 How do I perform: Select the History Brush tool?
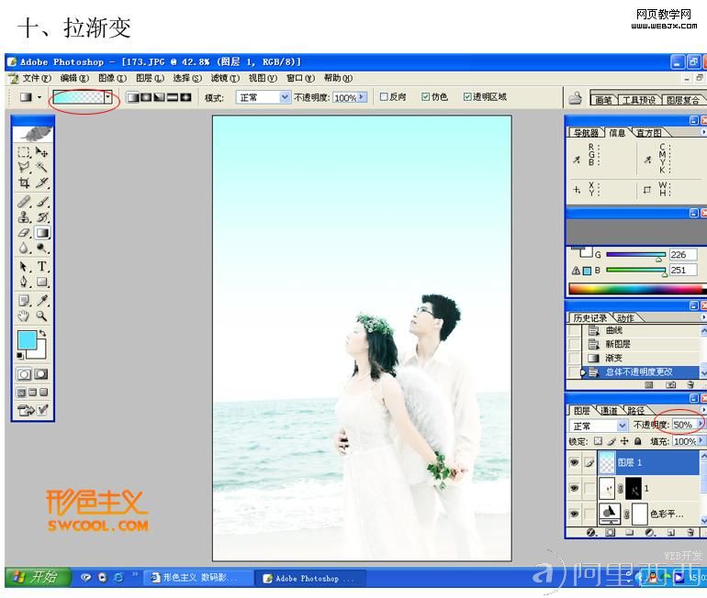point(42,217)
